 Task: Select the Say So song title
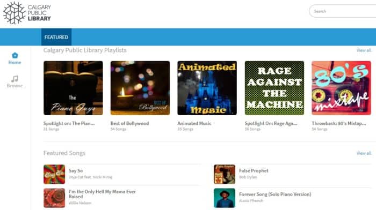[76, 171]
